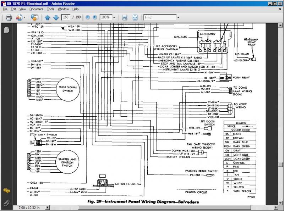
Task: Open the zoom level dropdown arrow
Action: tap(114, 17)
